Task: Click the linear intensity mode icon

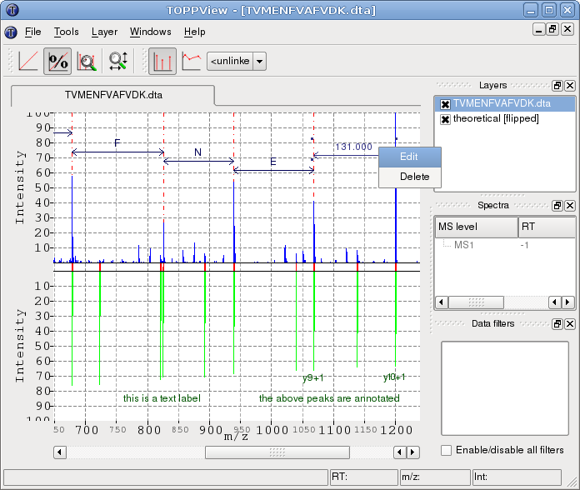Action: [27, 61]
